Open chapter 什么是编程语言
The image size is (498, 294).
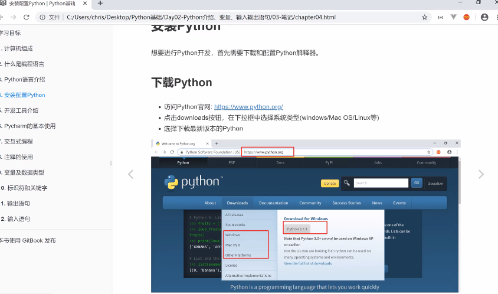pyautogui.click(x=23, y=64)
